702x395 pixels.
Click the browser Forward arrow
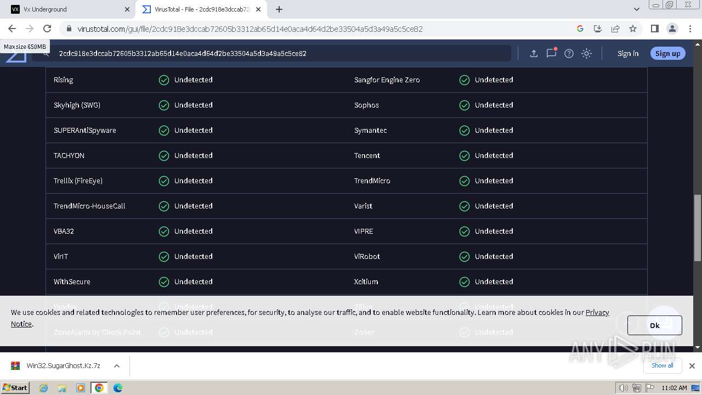pyautogui.click(x=30, y=29)
